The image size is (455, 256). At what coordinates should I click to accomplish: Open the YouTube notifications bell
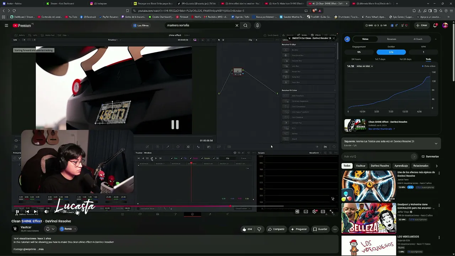pos(435,26)
